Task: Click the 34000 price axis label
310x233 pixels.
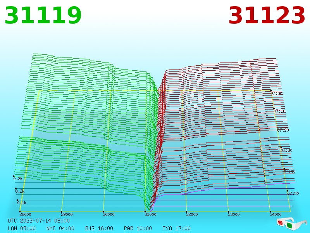Action: (x=276, y=214)
